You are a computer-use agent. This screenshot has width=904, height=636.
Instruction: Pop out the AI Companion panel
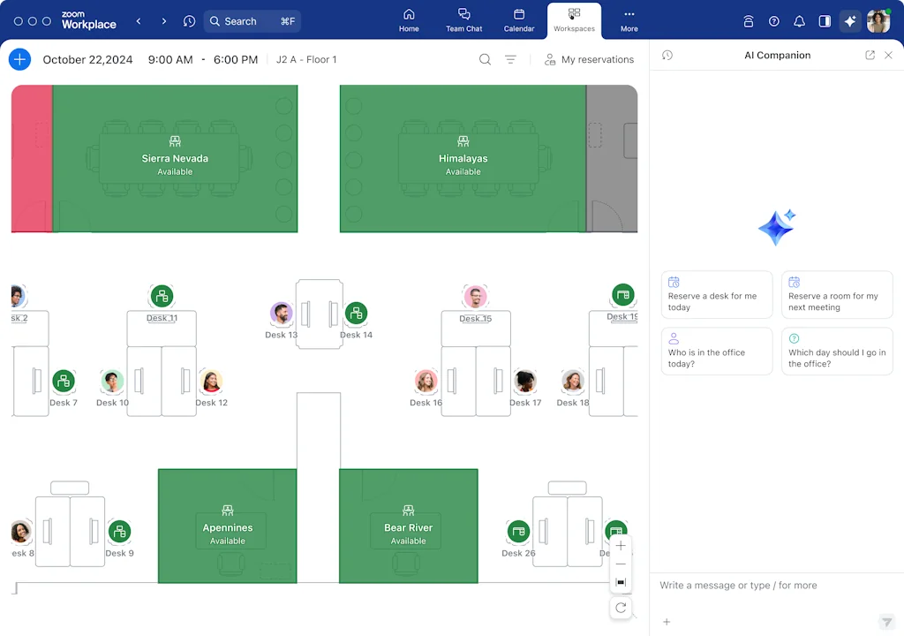870,55
